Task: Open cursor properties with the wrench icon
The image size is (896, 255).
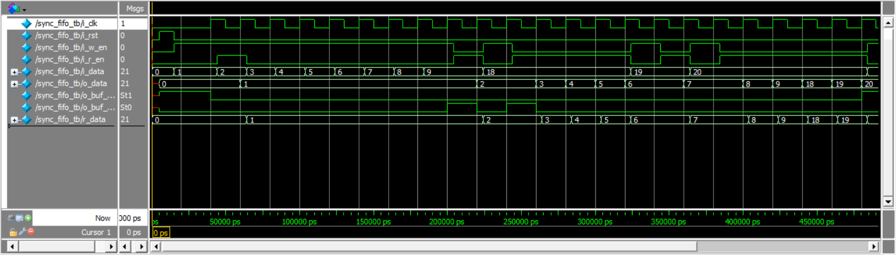Action: [x=22, y=231]
